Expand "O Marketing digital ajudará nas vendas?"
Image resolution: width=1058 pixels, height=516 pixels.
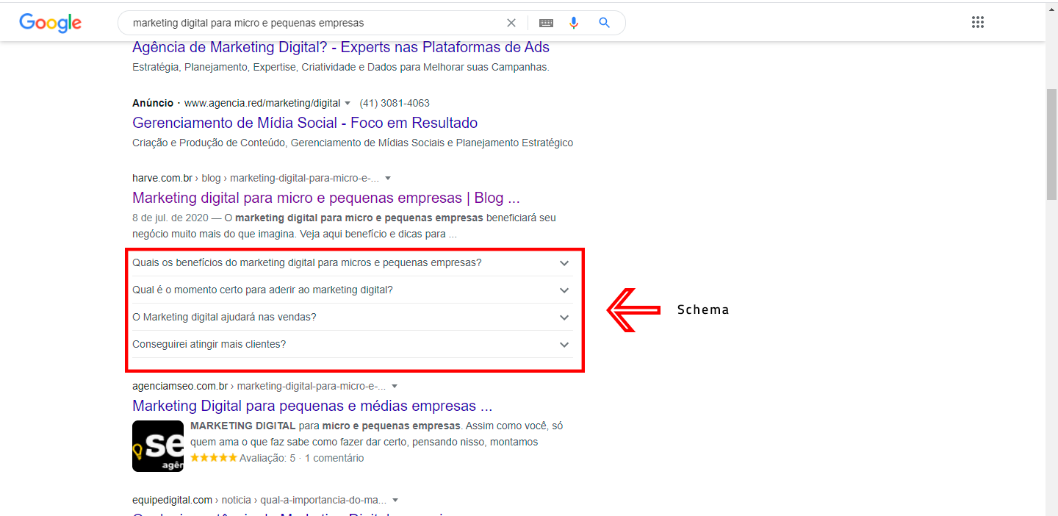[x=564, y=317]
